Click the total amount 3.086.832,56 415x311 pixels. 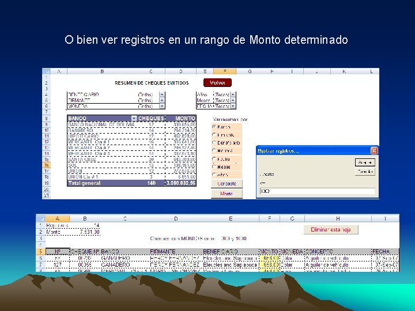point(181,183)
